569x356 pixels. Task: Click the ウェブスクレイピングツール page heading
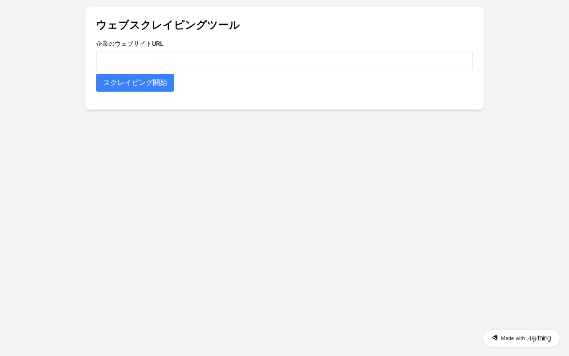168,25
